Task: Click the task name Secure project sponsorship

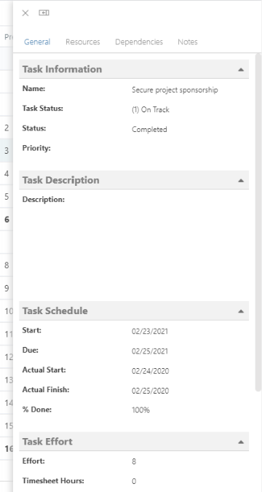Action: 175,90
